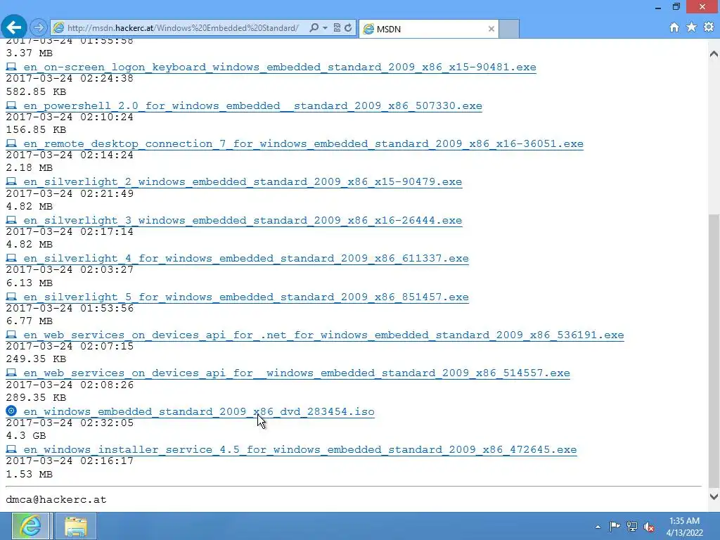Viewport: 720px width, 540px height.
Task: Click the file icon beside powershell_2.0
Action: point(11,105)
